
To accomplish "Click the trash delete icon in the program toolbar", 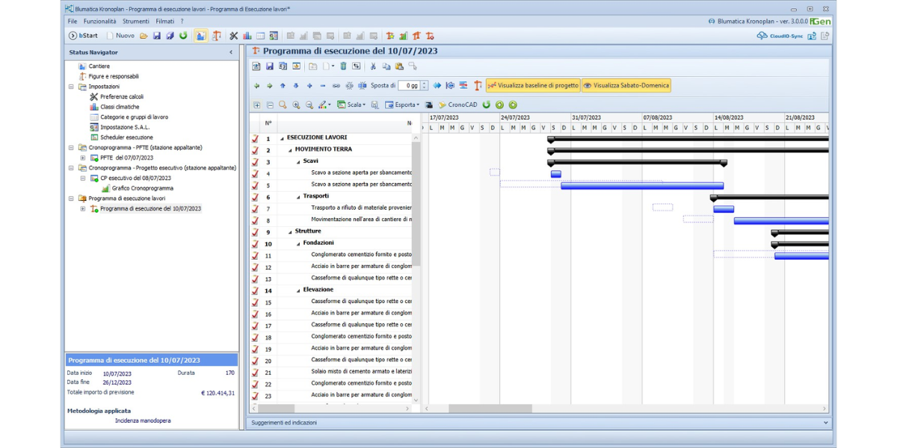I will pyautogui.click(x=343, y=66).
